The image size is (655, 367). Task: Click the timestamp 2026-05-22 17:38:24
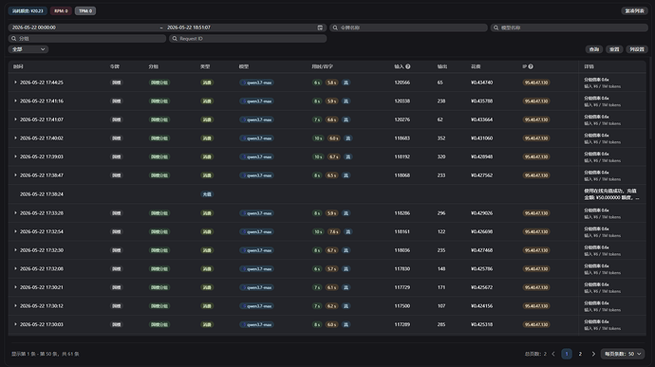pyautogui.click(x=42, y=194)
